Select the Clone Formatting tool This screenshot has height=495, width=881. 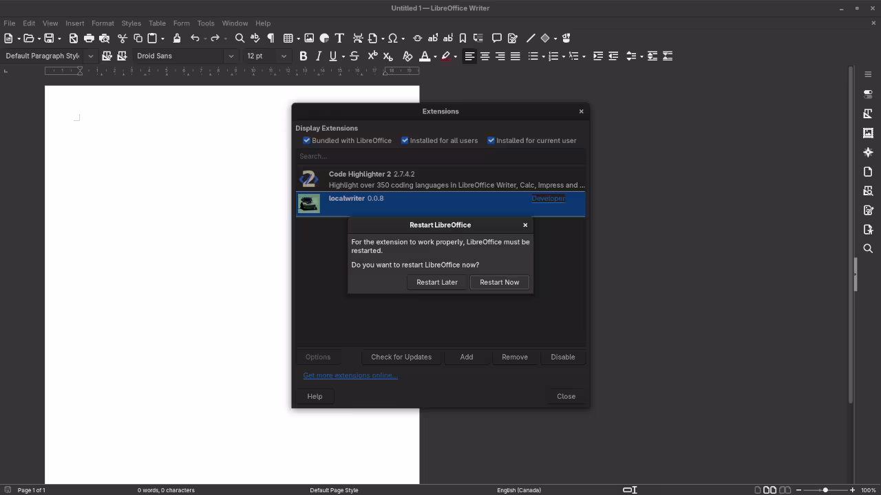pyautogui.click(x=177, y=38)
